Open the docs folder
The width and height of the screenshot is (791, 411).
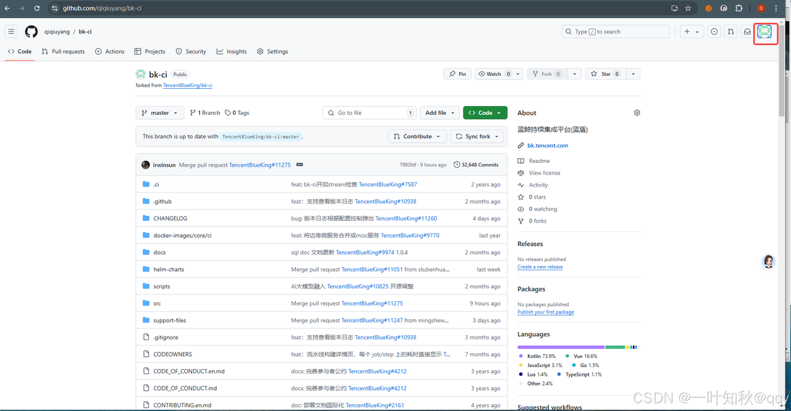tap(159, 252)
